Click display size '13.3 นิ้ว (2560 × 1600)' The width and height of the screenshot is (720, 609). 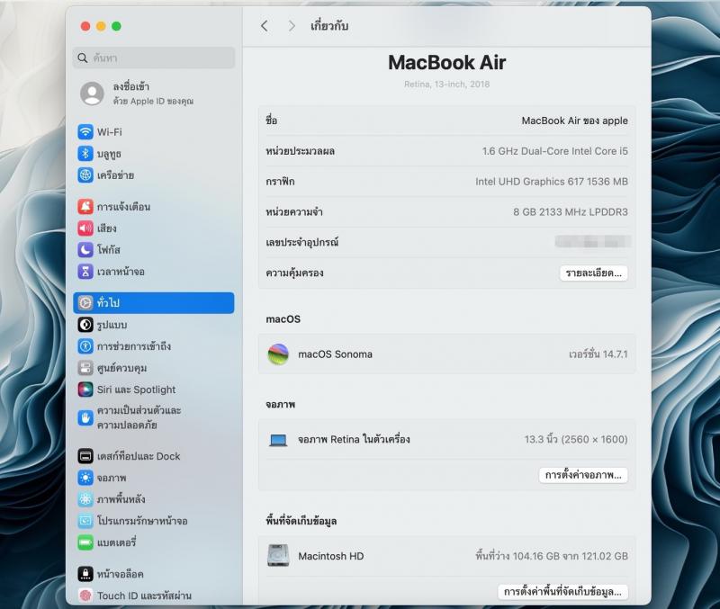tap(576, 439)
